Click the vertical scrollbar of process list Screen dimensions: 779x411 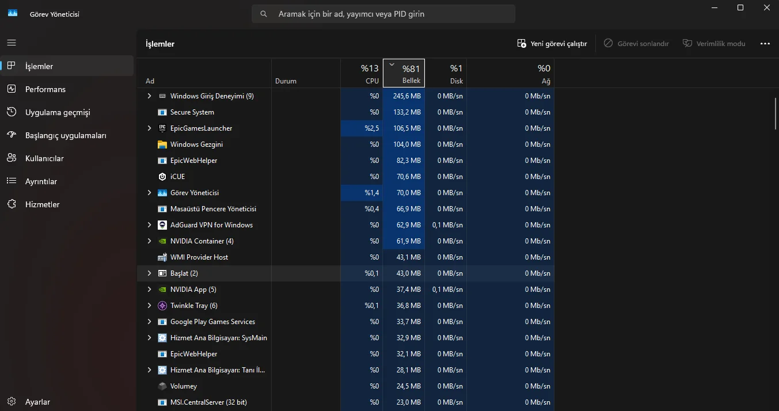776,114
